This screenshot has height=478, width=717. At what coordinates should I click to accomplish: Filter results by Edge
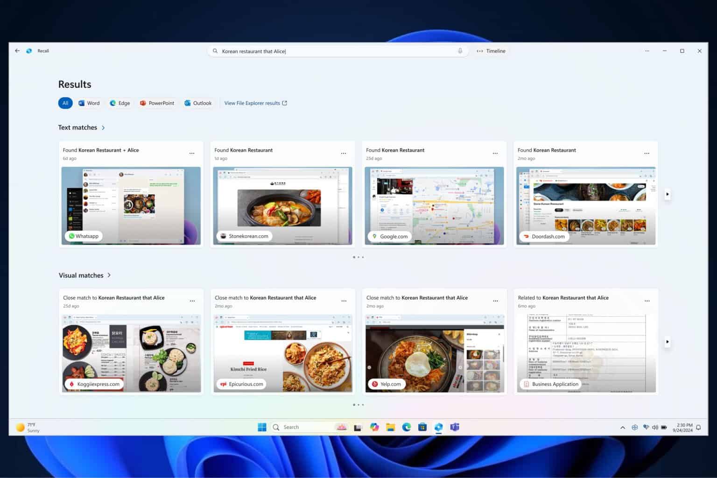[120, 103]
